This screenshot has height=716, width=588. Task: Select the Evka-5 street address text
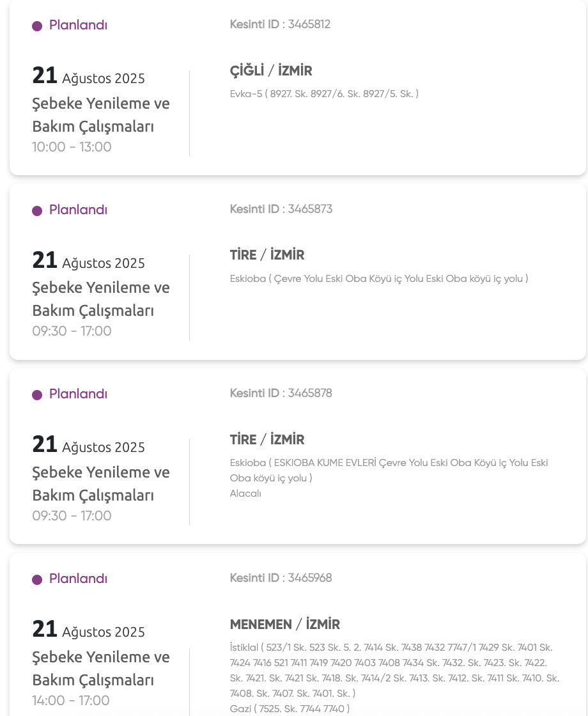pos(324,94)
